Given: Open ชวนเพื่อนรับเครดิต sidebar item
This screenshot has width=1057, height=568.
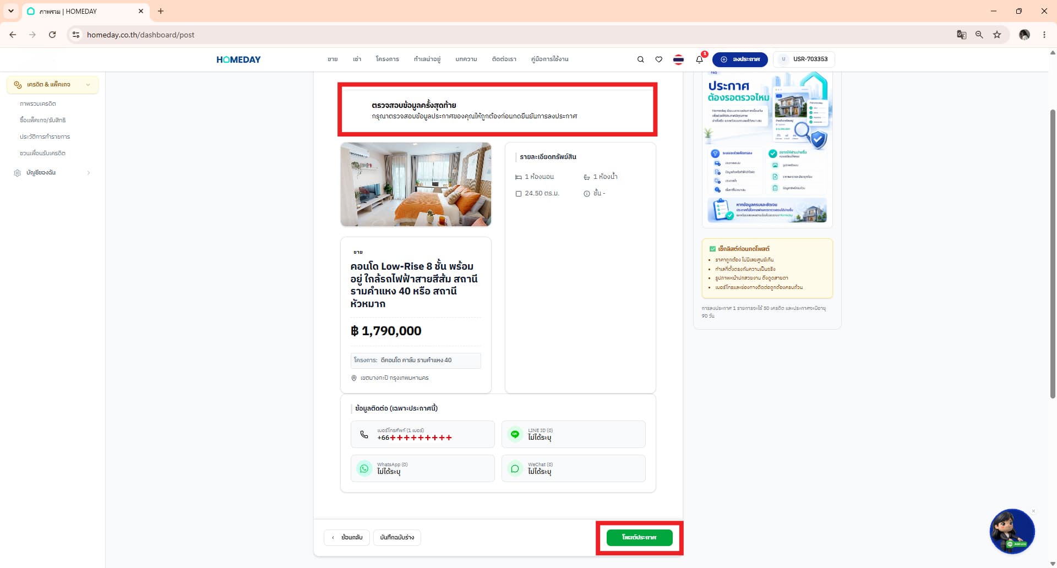Looking at the screenshot, I should pyautogui.click(x=42, y=153).
